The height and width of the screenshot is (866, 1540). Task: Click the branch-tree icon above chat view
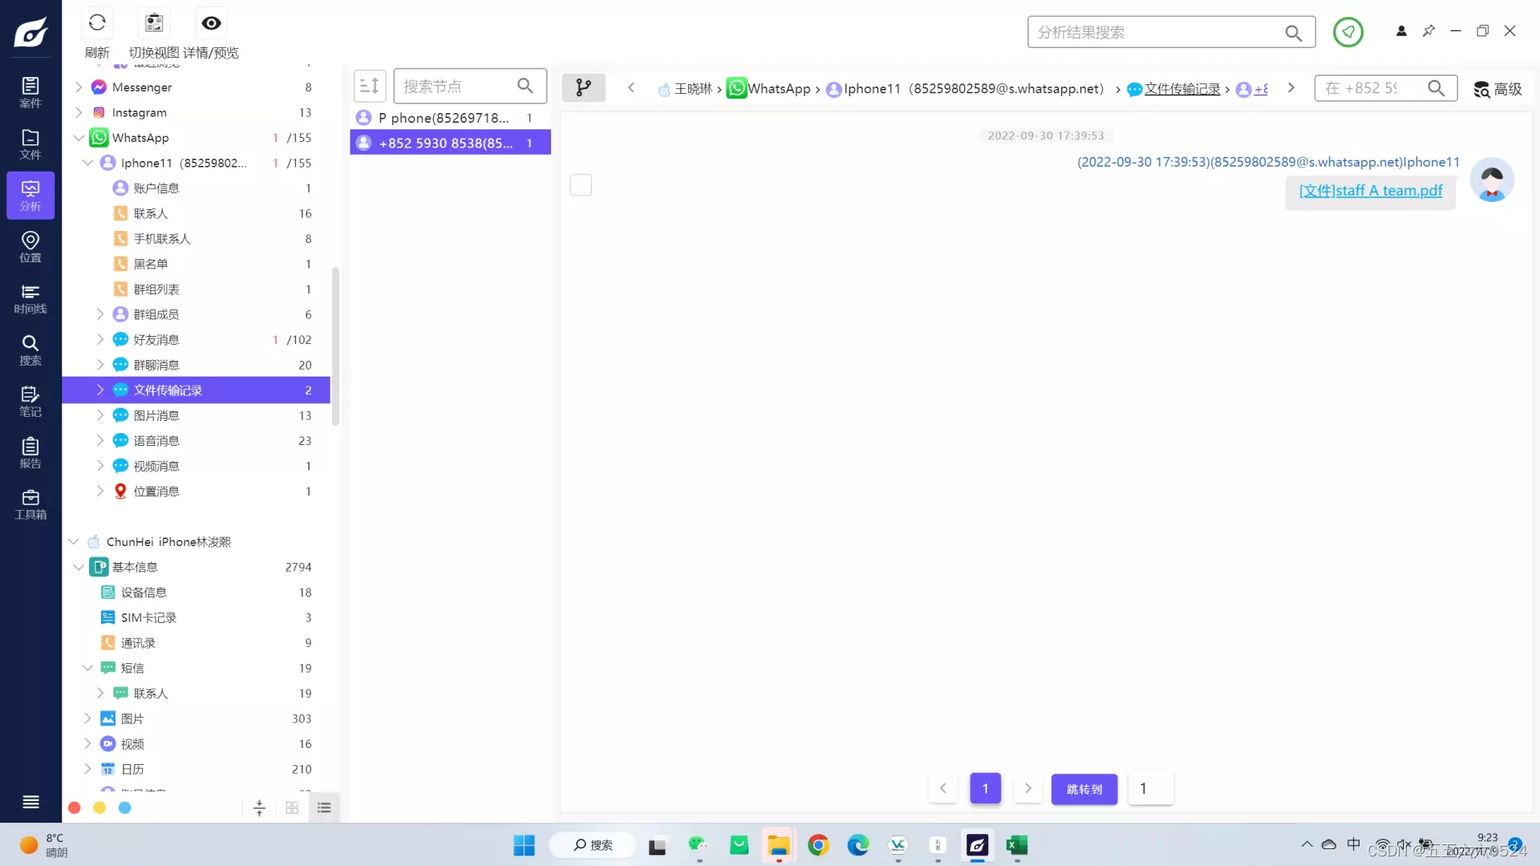click(583, 87)
